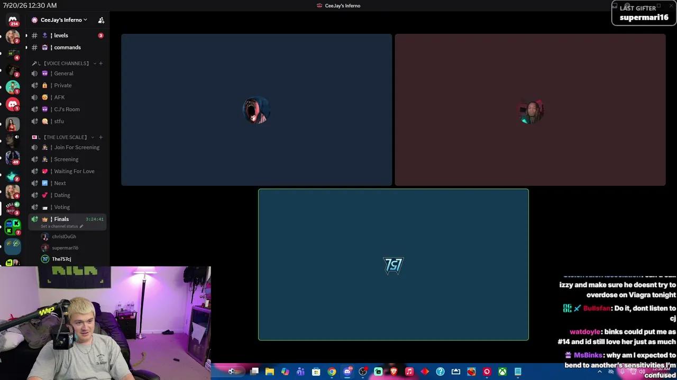
Task: Open Discord from the taskbar
Action: pyautogui.click(x=347, y=372)
